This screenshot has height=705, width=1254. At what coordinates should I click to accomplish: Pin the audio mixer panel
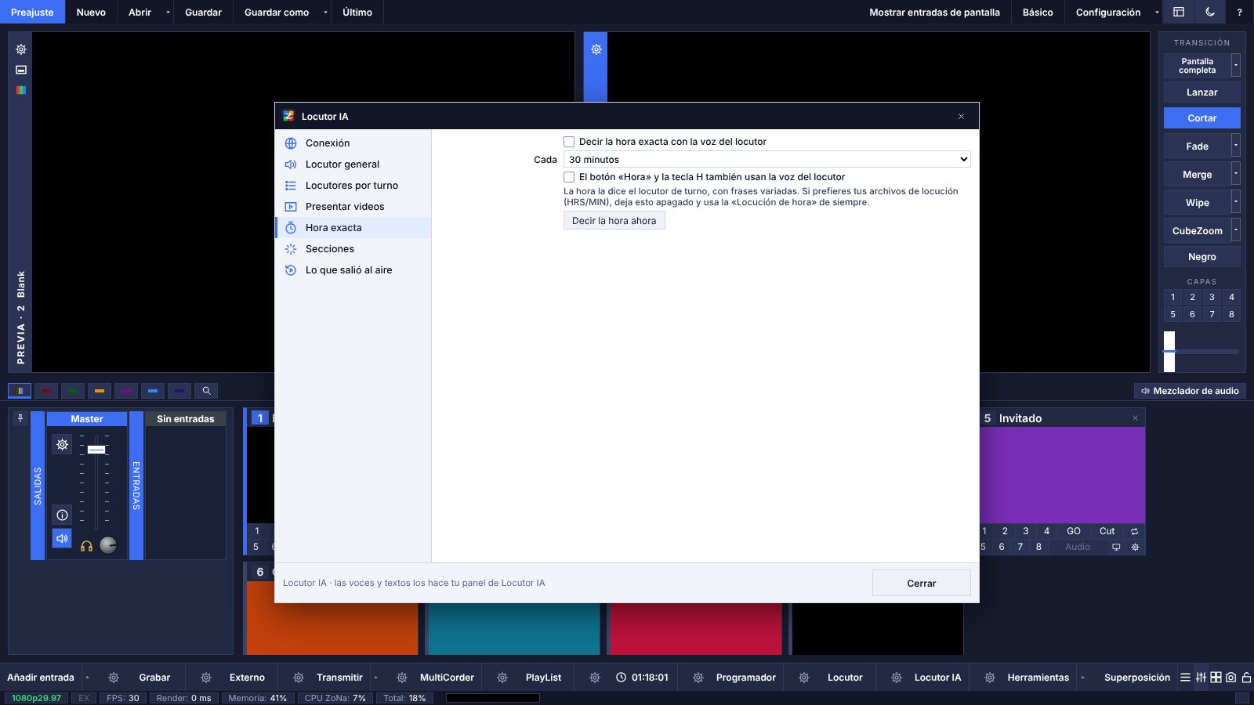21,418
